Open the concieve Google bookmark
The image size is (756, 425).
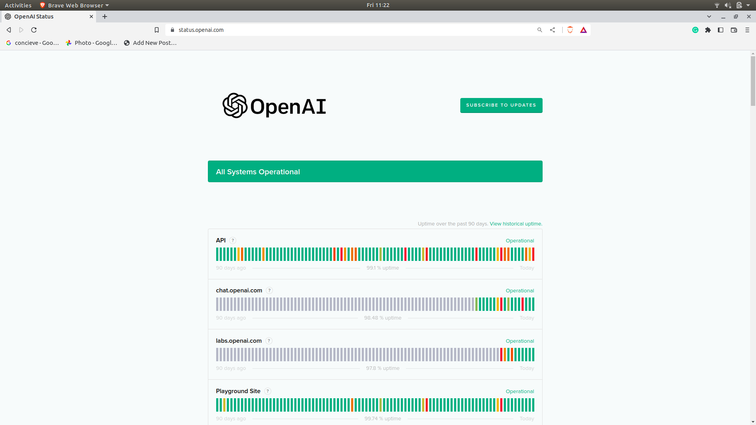click(x=33, y=43)
